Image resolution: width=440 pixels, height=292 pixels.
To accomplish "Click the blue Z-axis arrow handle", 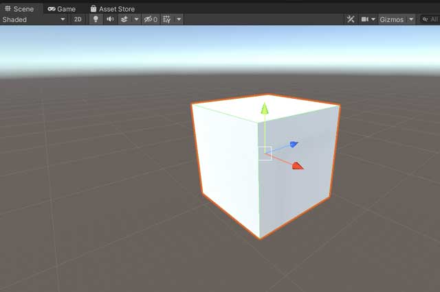I will click(294, 144).
